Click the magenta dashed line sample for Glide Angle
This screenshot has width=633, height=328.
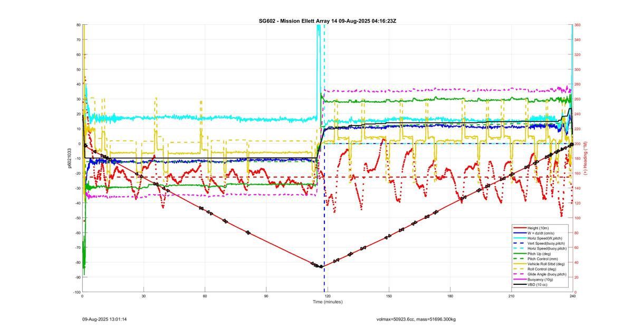pyautogui.click(x=519, y=274)
